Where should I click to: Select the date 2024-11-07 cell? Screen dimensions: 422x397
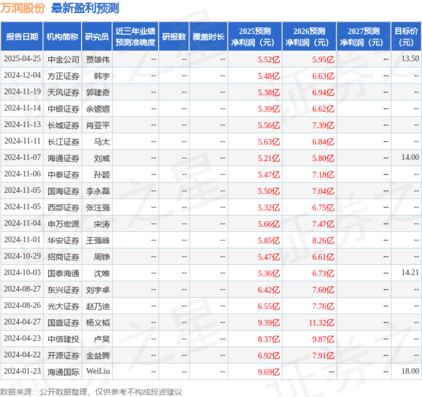click(22, 157)
